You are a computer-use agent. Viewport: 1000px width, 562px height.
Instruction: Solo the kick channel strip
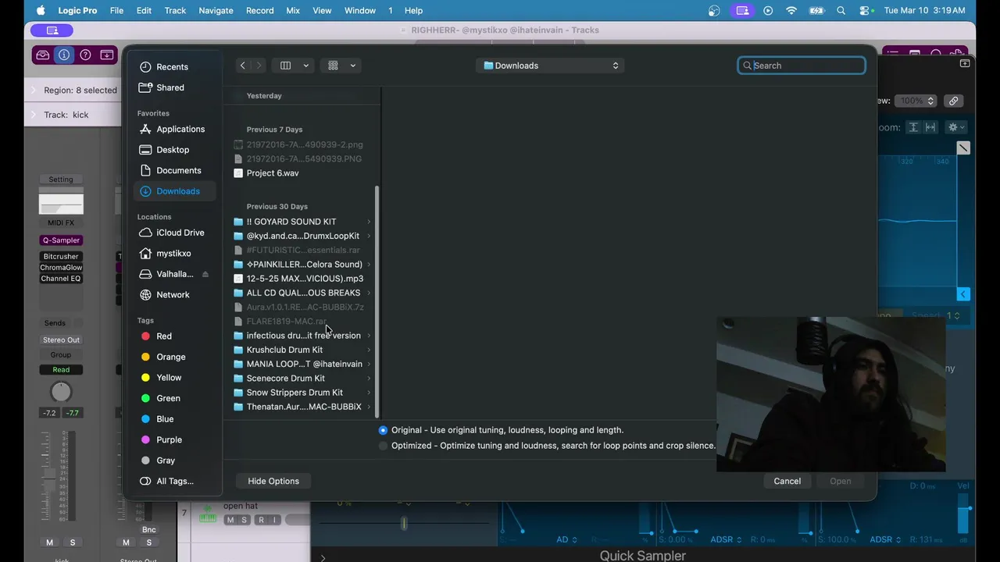pos(73,542)
